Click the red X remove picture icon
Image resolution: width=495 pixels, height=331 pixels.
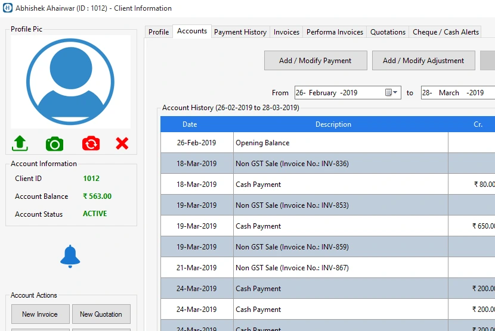point(122,143)
